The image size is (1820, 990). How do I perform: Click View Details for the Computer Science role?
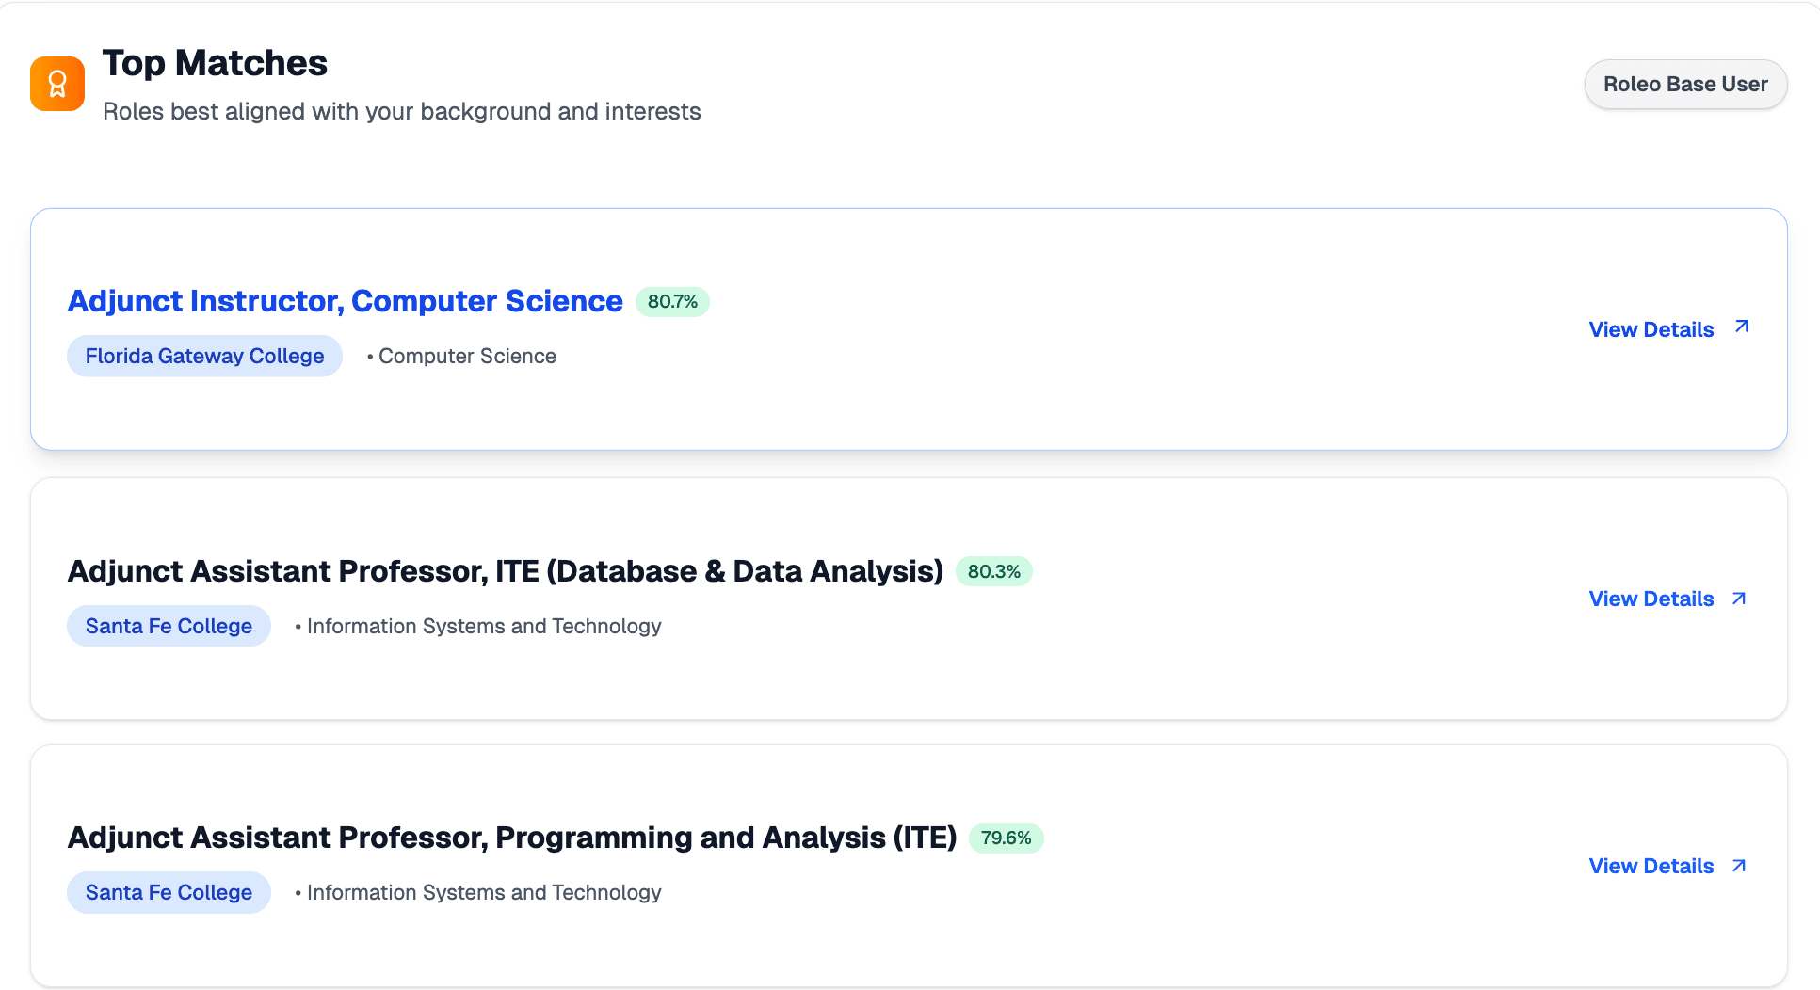pos(1650,329)
